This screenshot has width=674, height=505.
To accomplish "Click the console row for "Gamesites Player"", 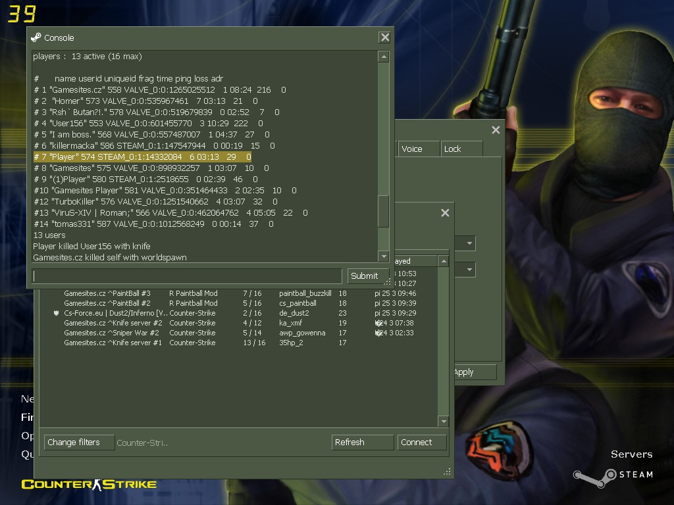I will pyautogui.click(x=165, y=190).
